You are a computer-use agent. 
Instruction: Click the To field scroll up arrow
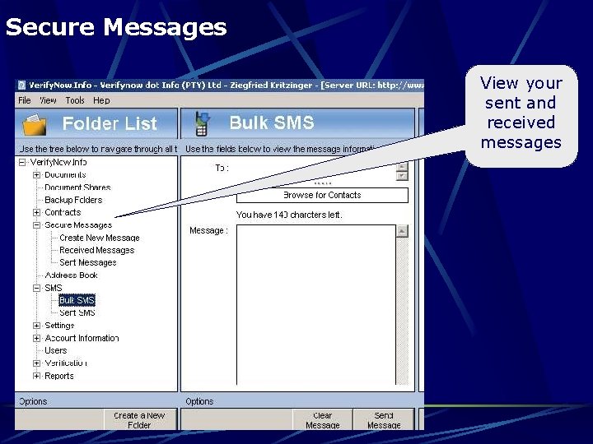tap(402, 166)
